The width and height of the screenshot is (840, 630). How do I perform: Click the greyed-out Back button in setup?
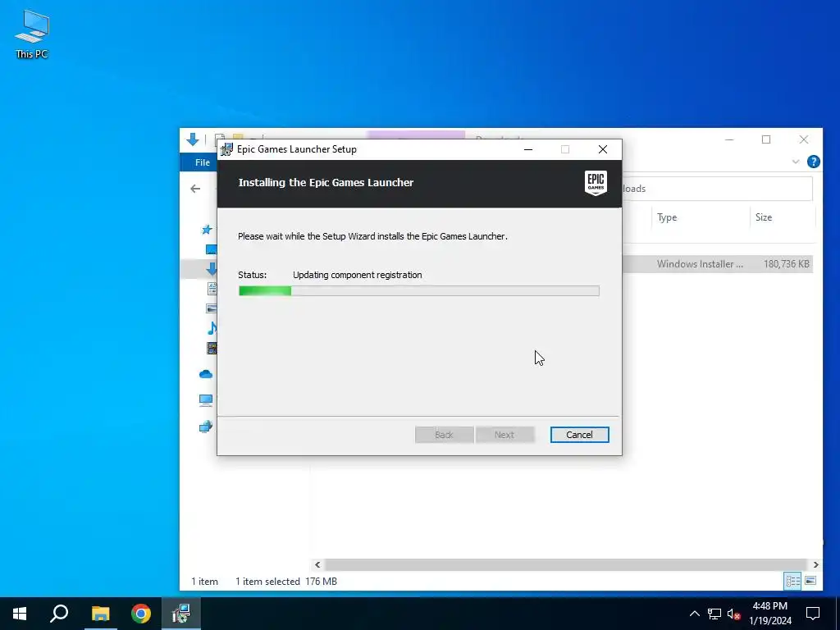coord(444,435)
